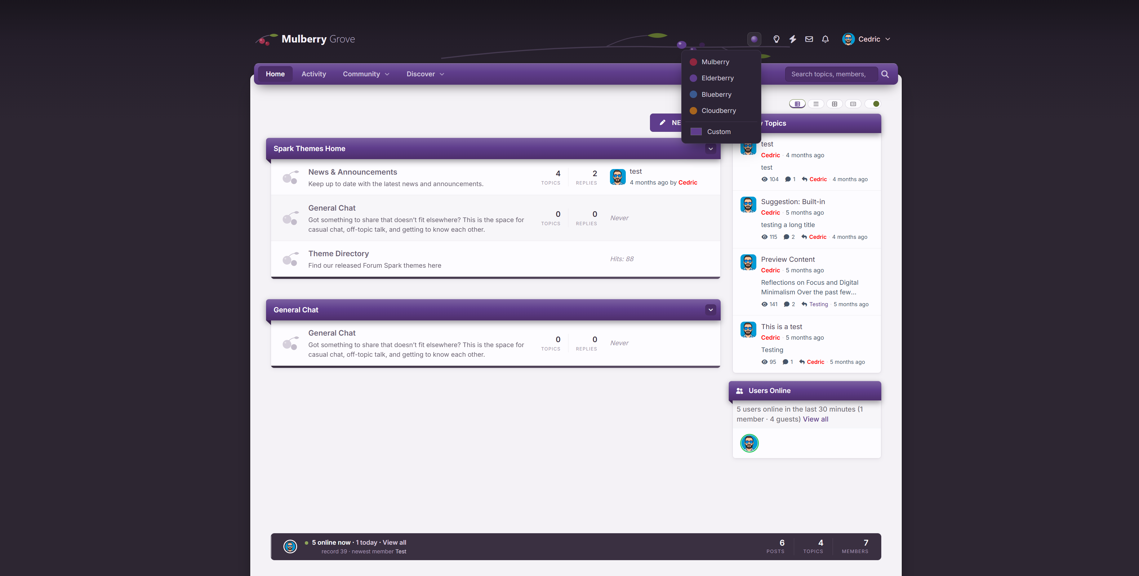
Task: Switch to the grid layout view
Action: click(834, 104)
